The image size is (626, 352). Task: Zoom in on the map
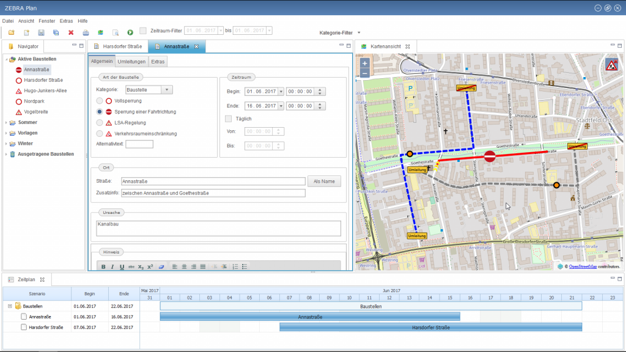pyautogui.click(x=365, y=63)
